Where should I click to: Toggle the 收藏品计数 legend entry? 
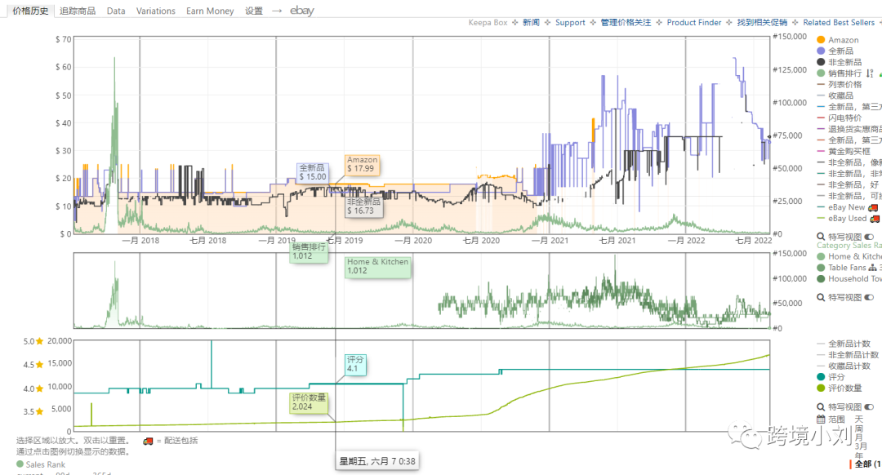click(844, 366)
